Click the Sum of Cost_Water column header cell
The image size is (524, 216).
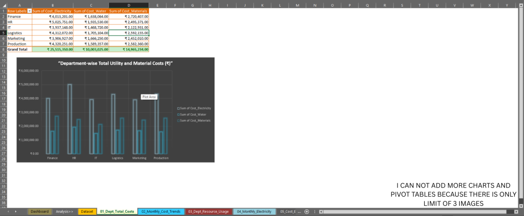point(90,10)
